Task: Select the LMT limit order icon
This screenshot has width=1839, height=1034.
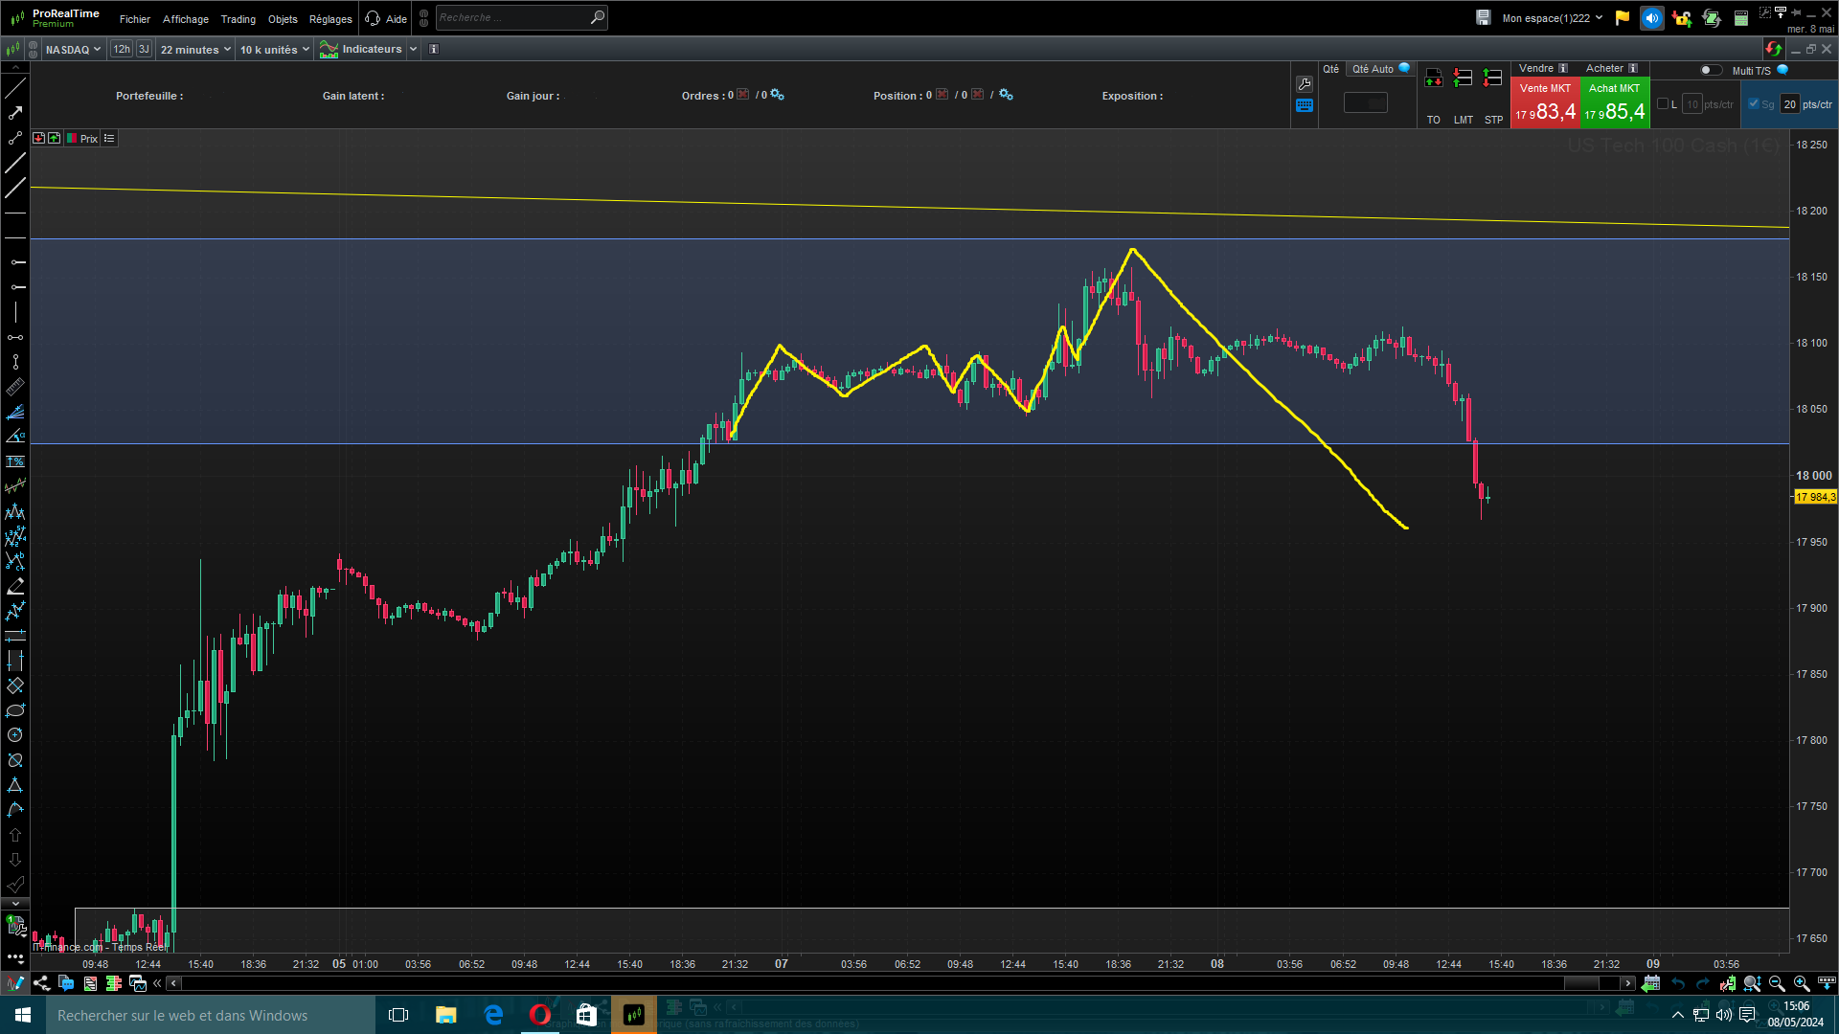Action: 1463,79
